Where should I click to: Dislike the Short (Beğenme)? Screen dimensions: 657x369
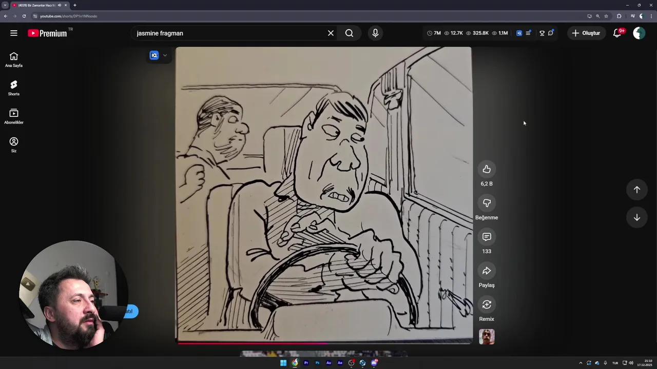487,203
